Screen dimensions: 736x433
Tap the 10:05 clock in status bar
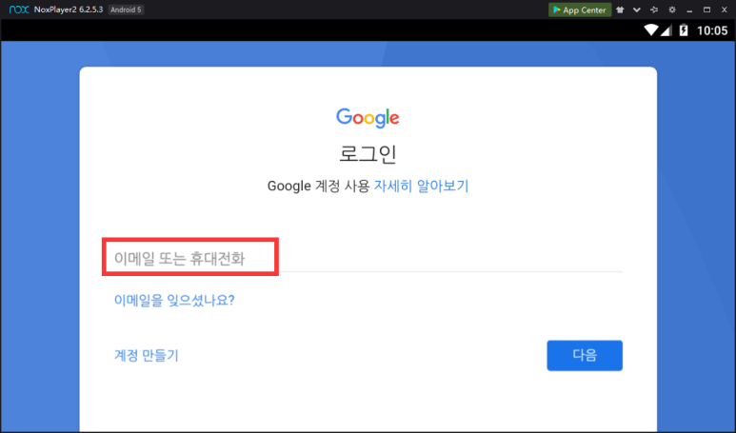click(712, 31)
